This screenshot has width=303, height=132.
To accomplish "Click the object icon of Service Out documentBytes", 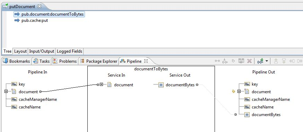I will [x=161, y=85].
